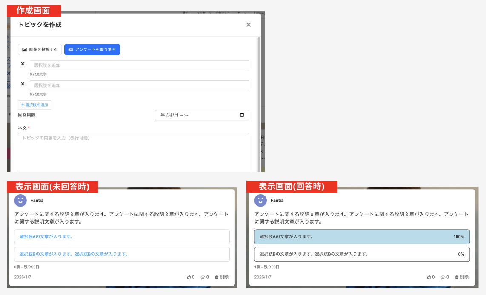Open comments on the unanswered poll post
The height and width of the screenshot is (295, 486).
205,277
